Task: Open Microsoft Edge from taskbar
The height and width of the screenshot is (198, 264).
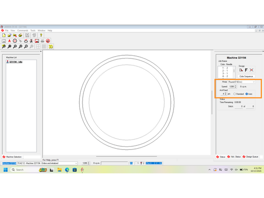Action: 67,170
